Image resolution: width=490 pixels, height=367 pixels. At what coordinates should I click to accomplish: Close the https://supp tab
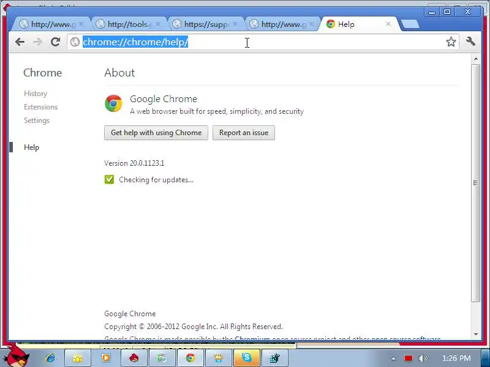235,24
